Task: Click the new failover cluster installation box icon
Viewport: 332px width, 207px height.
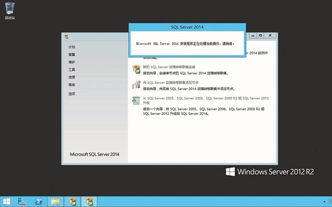Action: point(136,69)
